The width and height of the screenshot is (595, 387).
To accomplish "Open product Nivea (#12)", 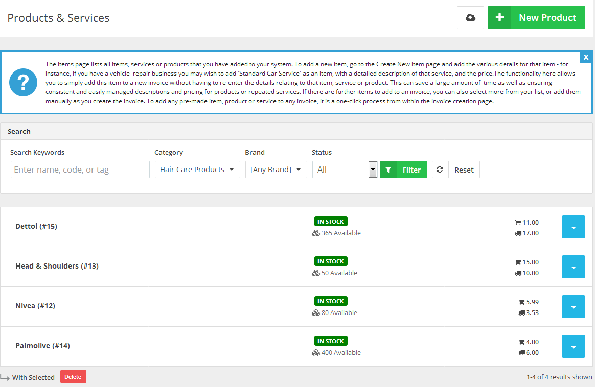I will tap(35, 306).
